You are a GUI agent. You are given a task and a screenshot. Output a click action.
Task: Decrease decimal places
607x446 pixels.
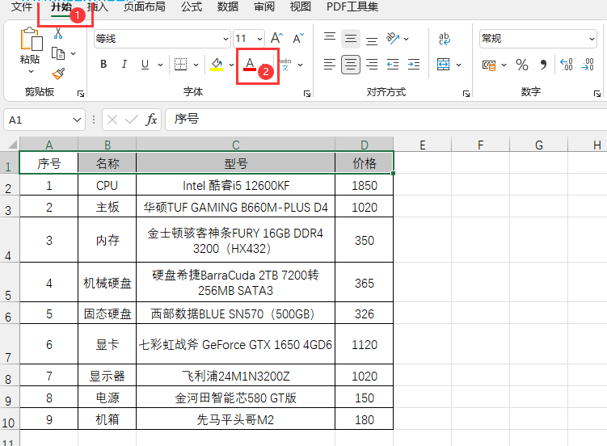[588, 65]
